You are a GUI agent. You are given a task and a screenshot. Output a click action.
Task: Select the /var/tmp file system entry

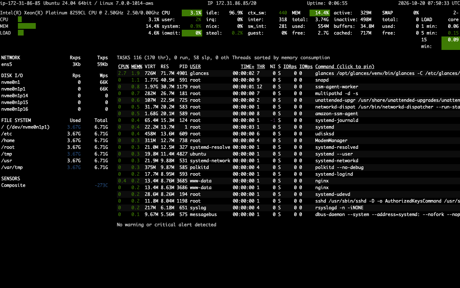tap(54, 167)
